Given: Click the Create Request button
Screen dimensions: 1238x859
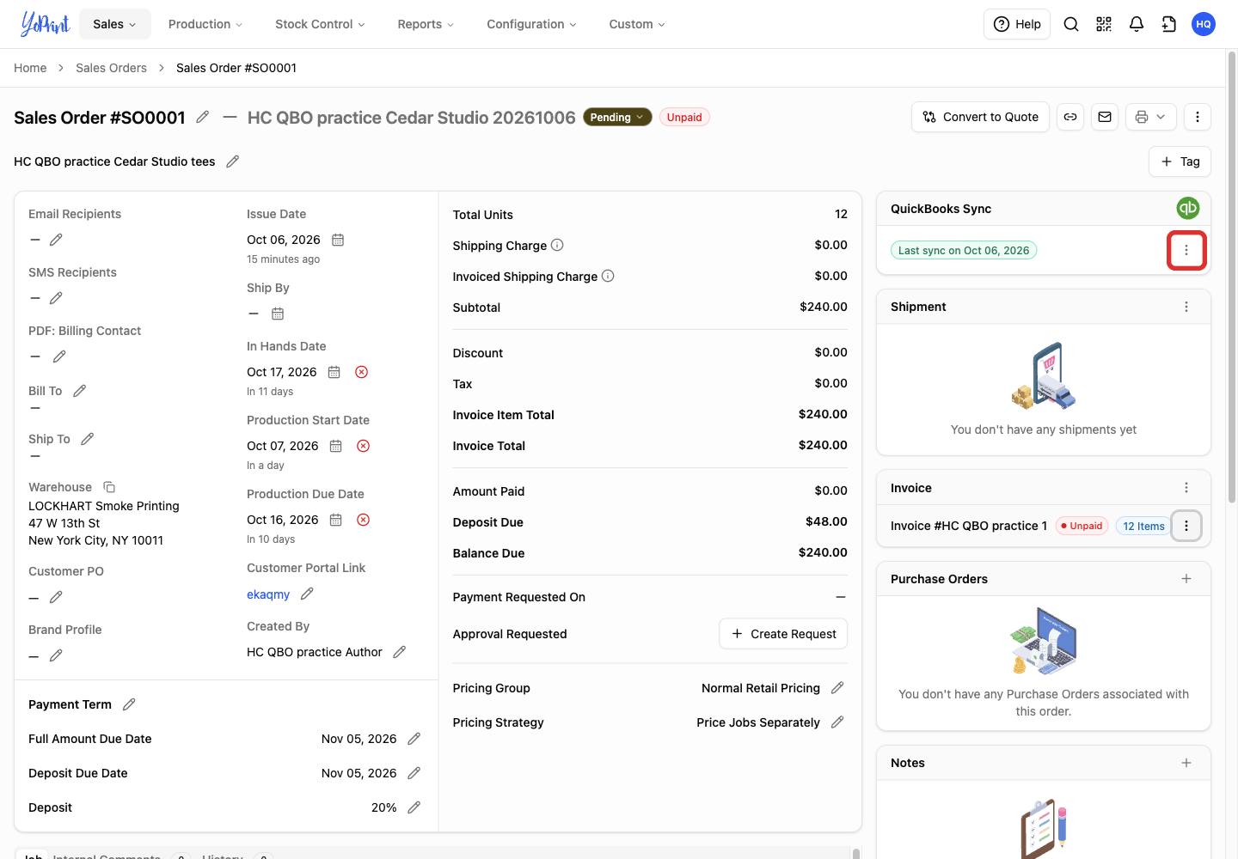Looking at the screenshot, I should (783, 634).
